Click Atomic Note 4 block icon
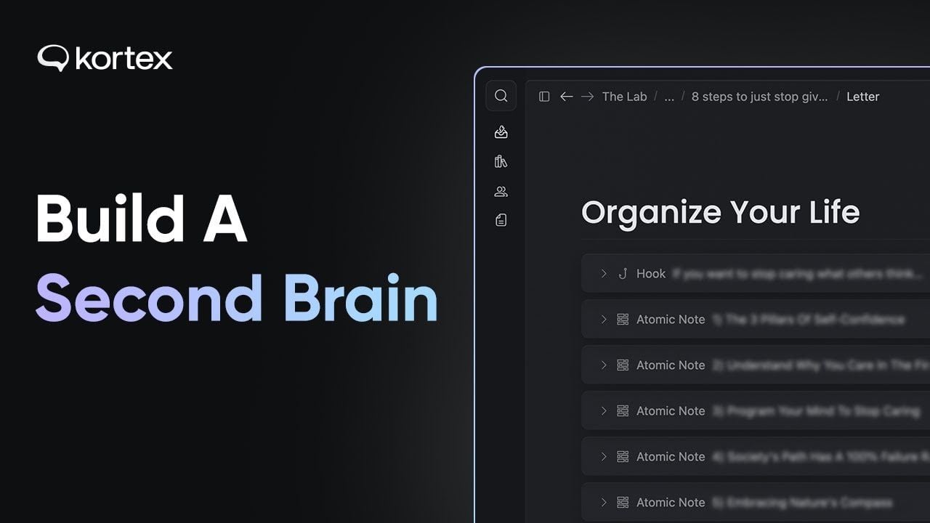Screen dimensions: 930x523 pyautogui.click(x=623, y=456)
